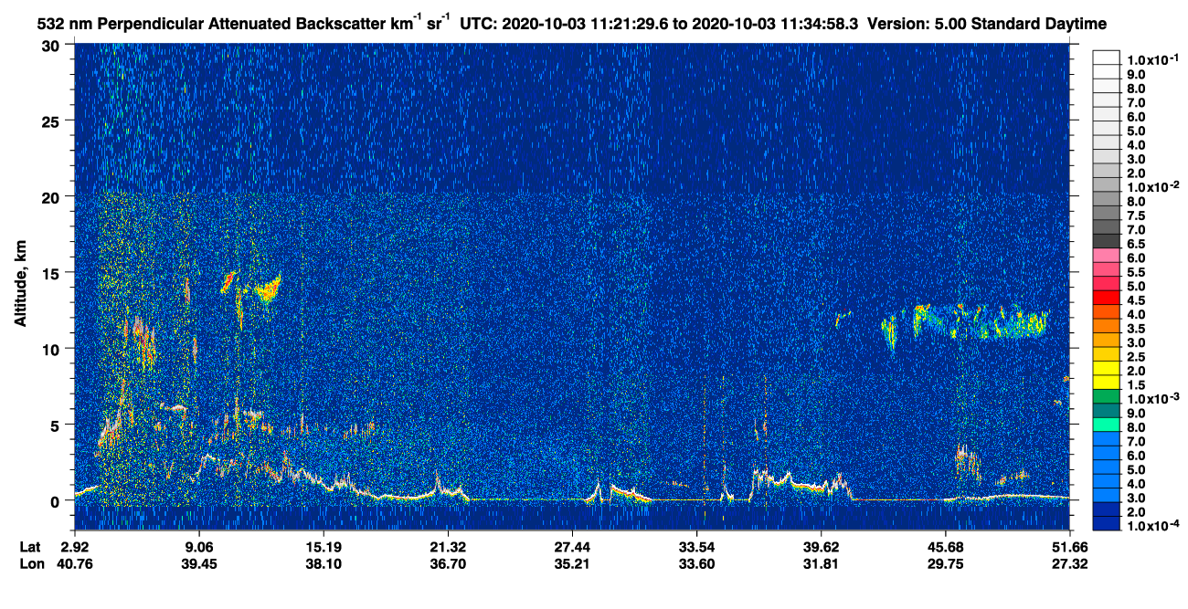
Task: Click the latitude value '27.44'
Action: [x=571, y=546]
